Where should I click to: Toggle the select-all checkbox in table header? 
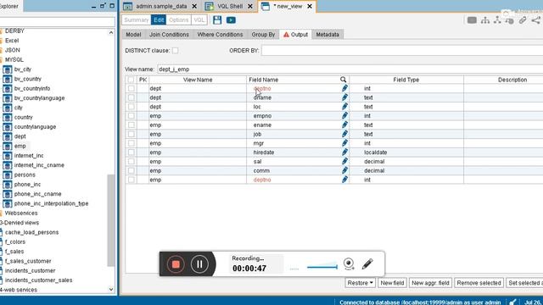pyautogui.click(x=131, y=80)
